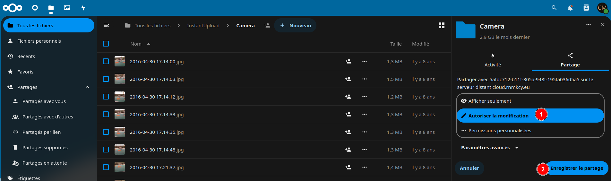Open 'Partagés par lien' in sidebar
The image size is (611, 181).
(x=41, y=132)
